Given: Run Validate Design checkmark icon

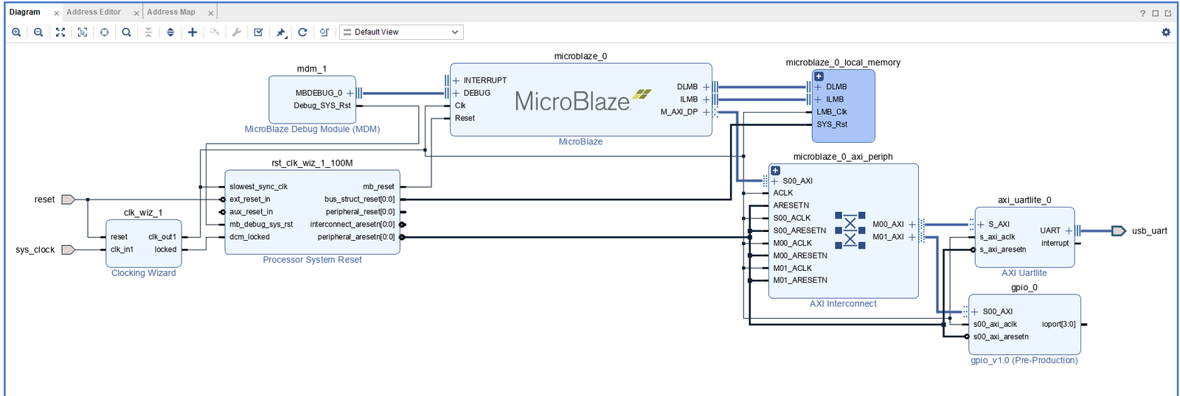Looking at the screenshot, I should click(258, 32).
